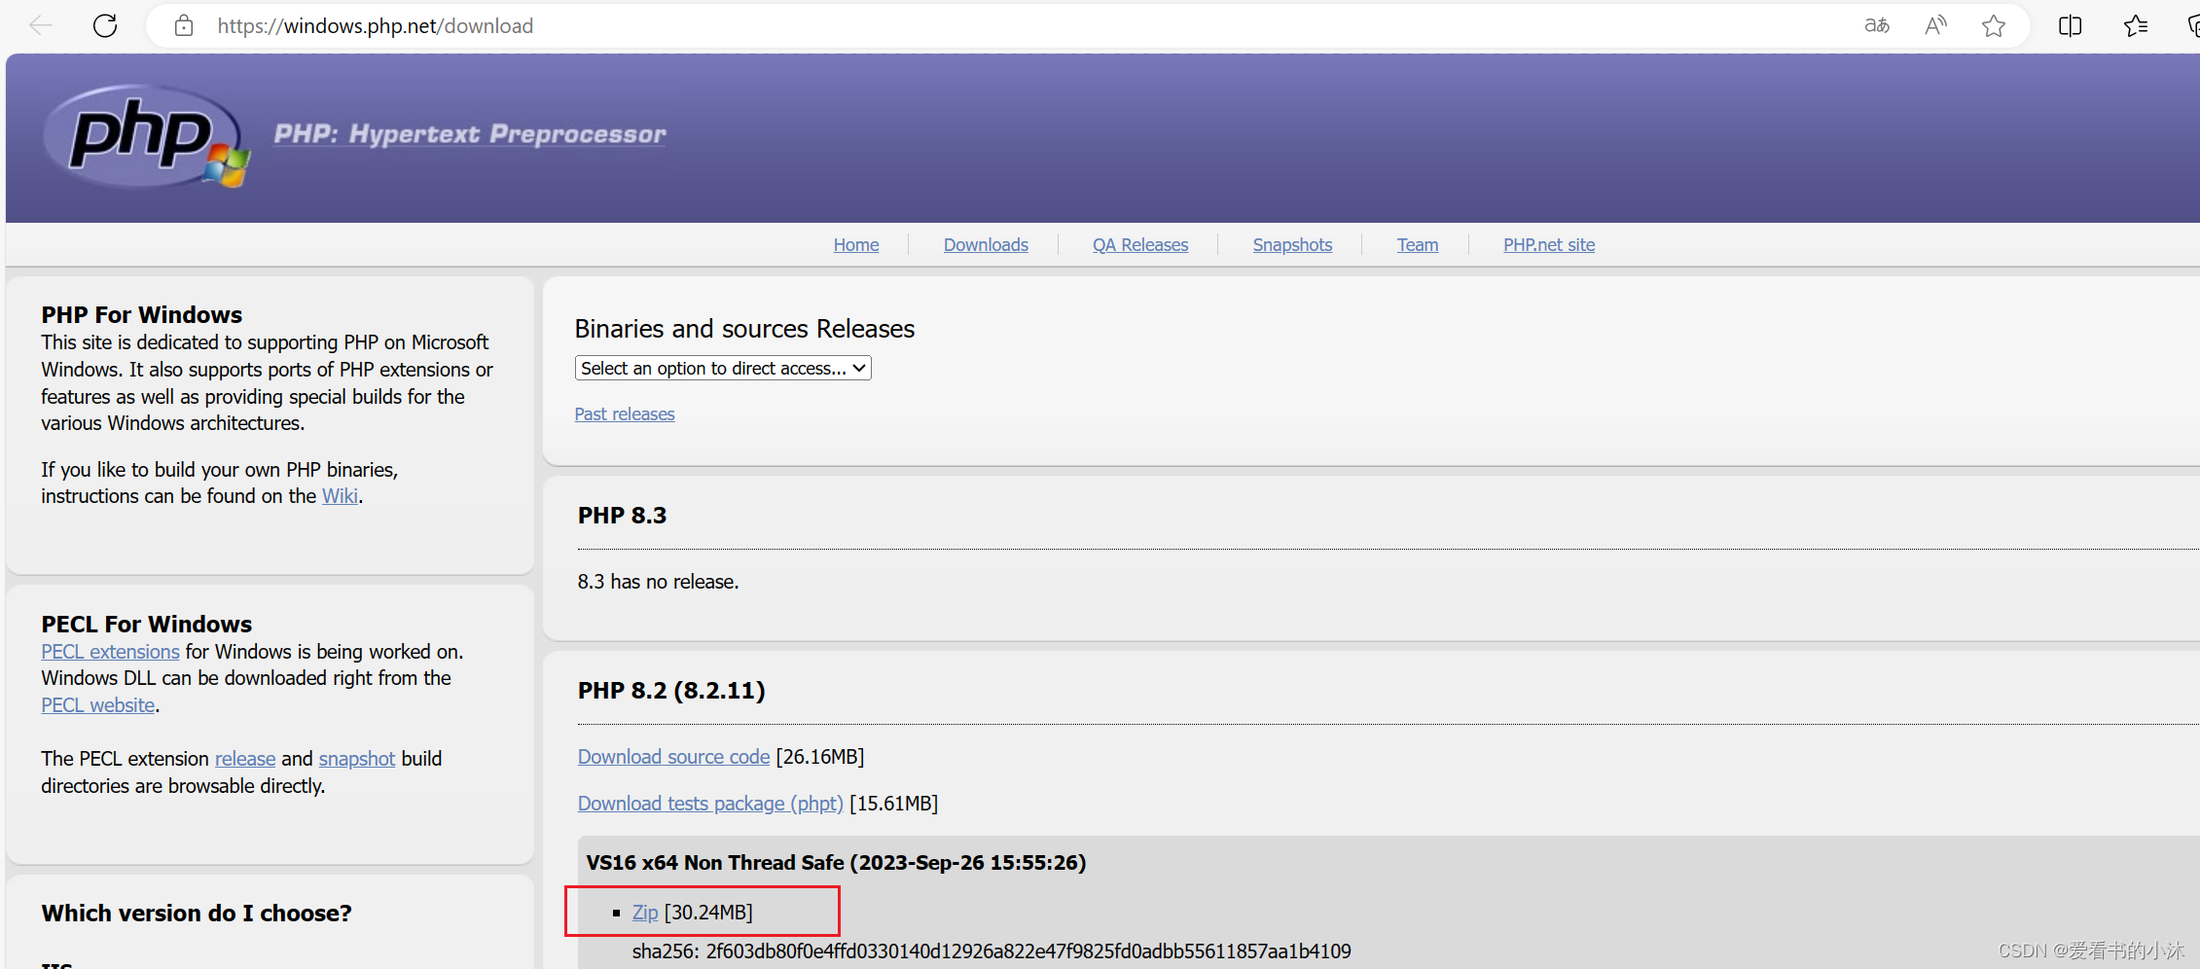
Task: Activate the read aloud icon
Action: point(1935,25)
